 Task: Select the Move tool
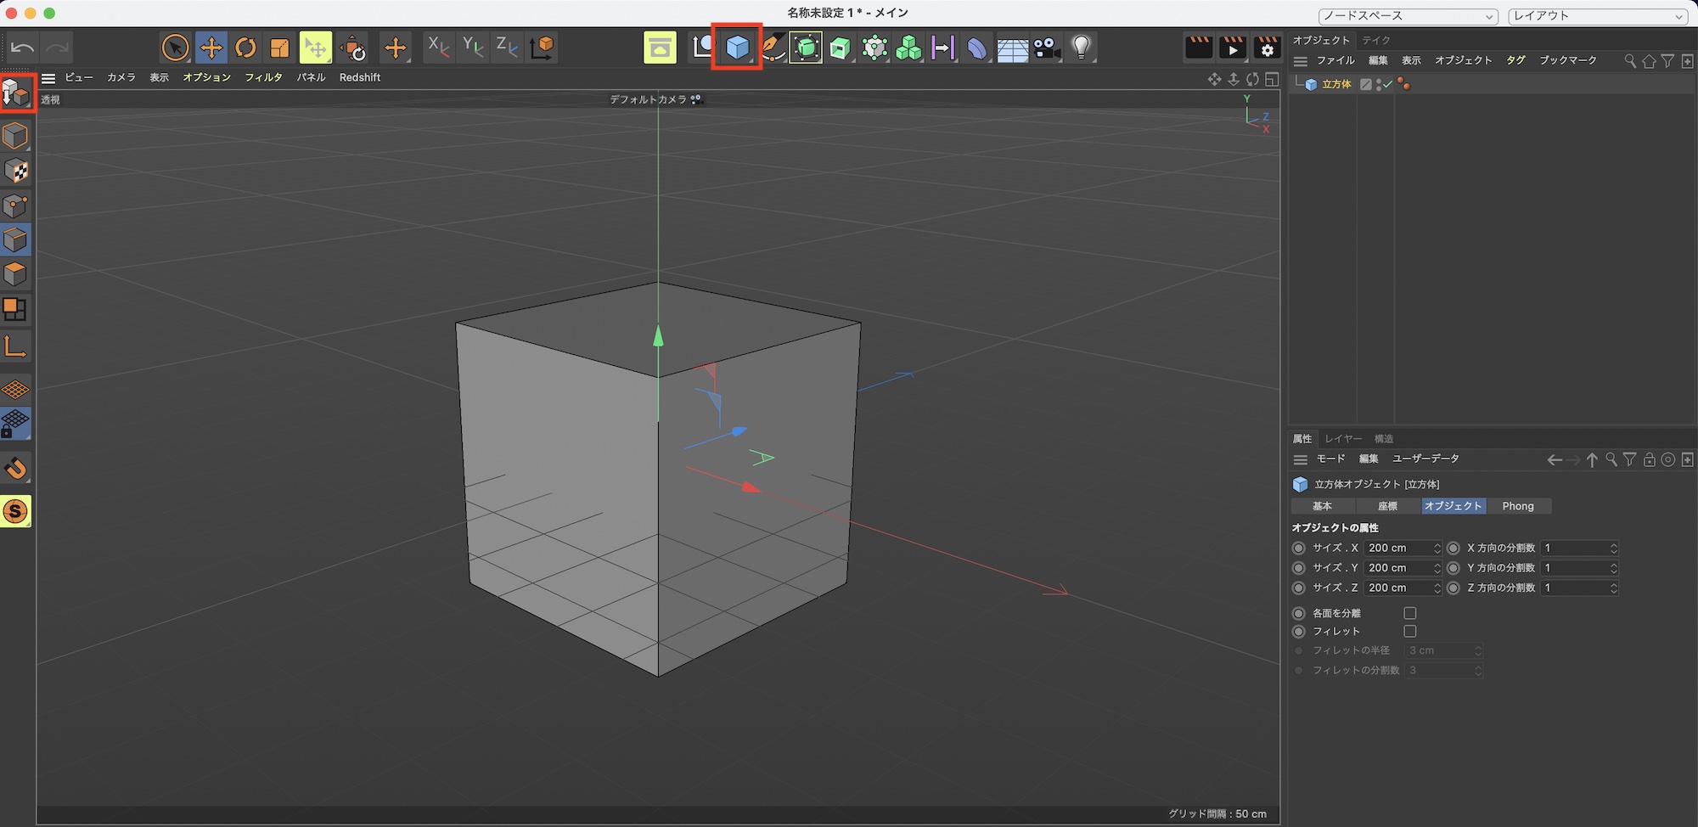click(x=211, y=48)
